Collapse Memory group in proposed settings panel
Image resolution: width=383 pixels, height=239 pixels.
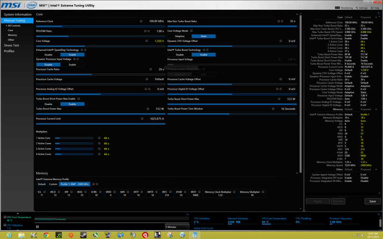click(x=376, y=109)
